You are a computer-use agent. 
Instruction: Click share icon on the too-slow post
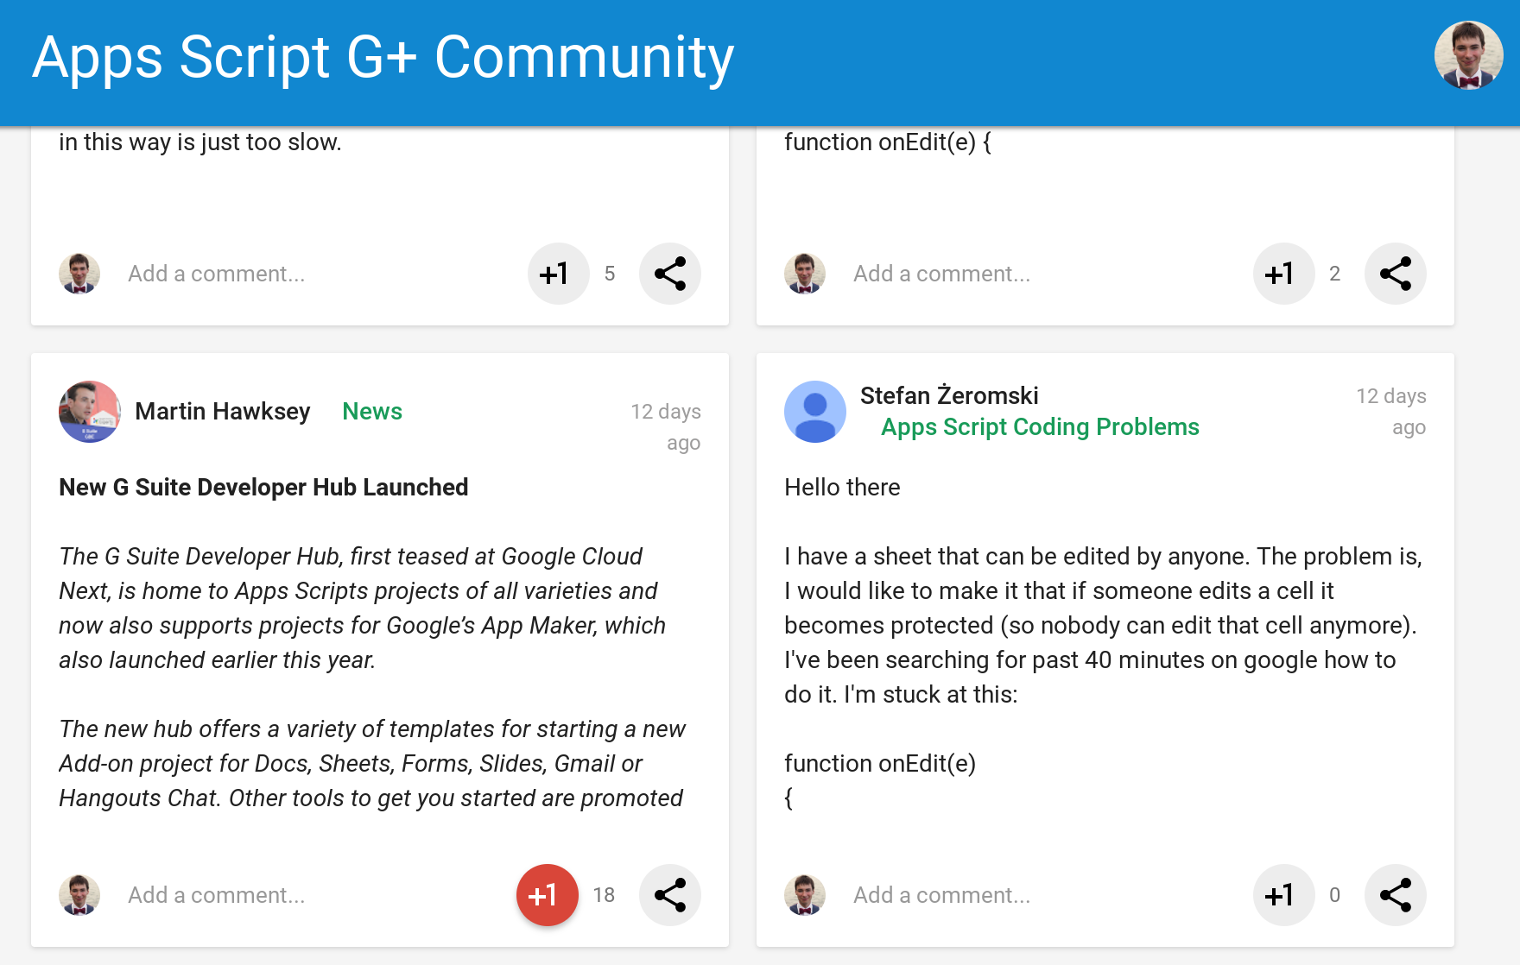pos(669,274)
